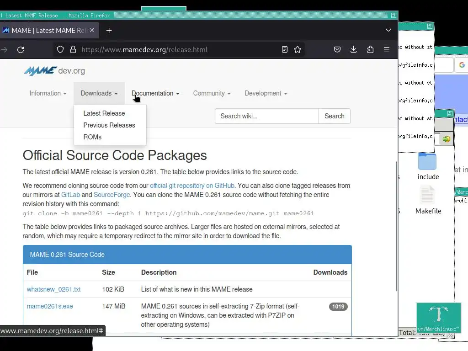Collapse the Downloads menu
This screenshot has width=468, height=351.
point(99,93)
